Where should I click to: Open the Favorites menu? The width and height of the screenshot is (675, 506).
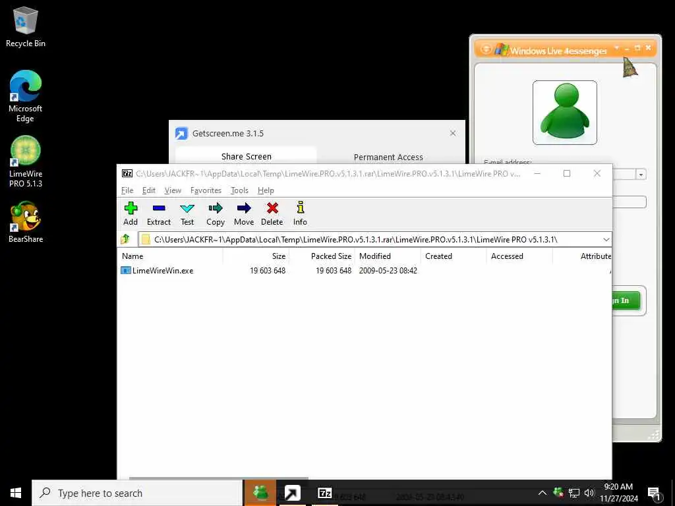pyautogui.click(x=206, y=190)
